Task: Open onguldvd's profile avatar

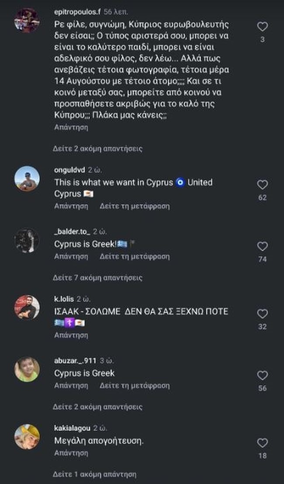Action: [x=27, y=179]
